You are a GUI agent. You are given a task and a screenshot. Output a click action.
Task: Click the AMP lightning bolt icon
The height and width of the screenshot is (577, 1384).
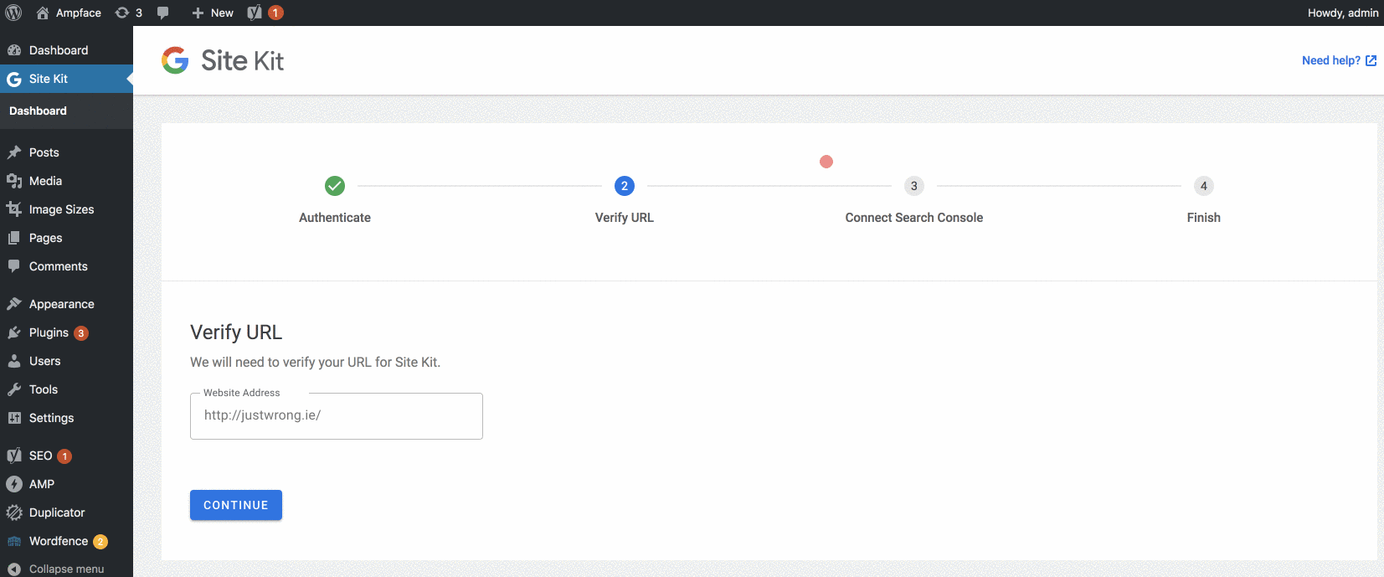(x=14, y=484)
